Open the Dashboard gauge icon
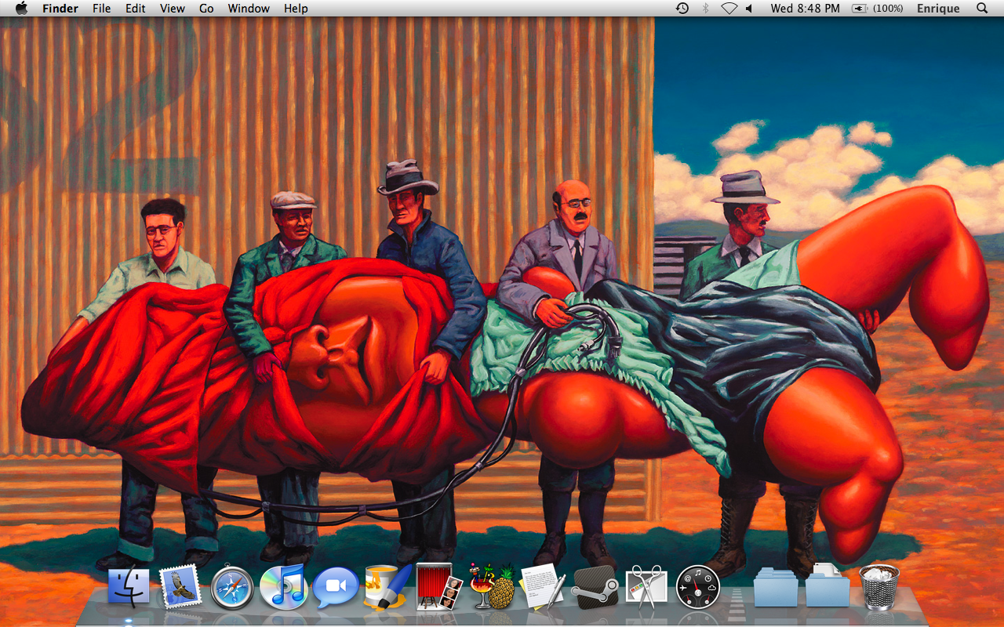Viewport: 1004px width, 627px height. tap(698, 588)
